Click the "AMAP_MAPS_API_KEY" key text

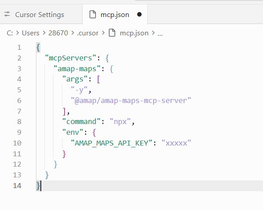[x=112, y=143]
